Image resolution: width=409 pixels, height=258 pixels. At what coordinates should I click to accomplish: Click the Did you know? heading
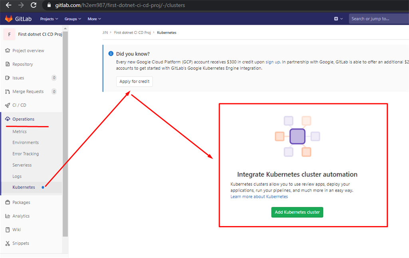coord(133,54)
